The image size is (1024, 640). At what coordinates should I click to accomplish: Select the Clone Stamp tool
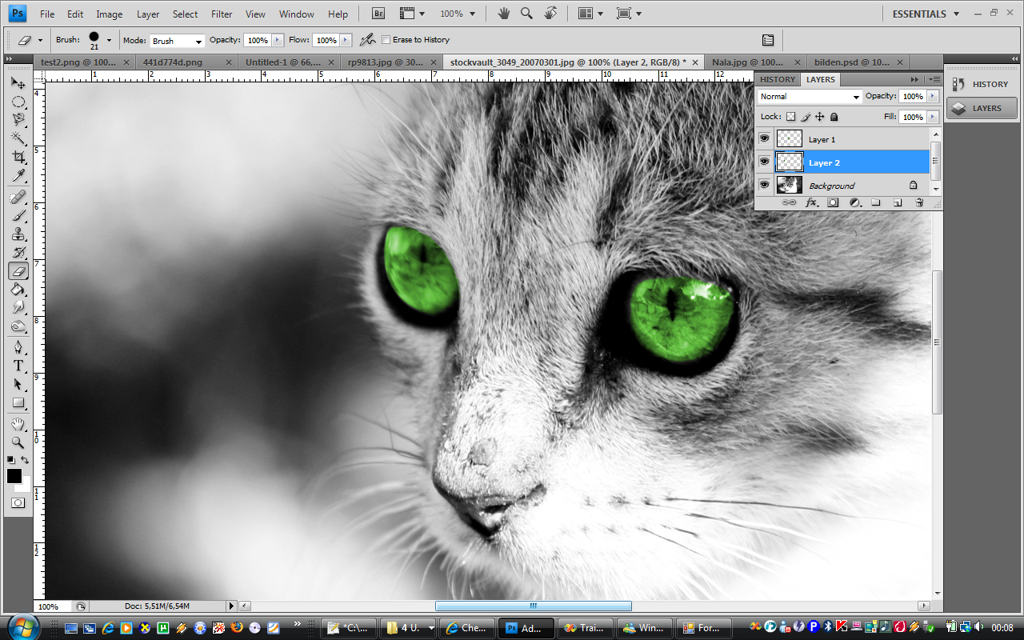point(18,234)
